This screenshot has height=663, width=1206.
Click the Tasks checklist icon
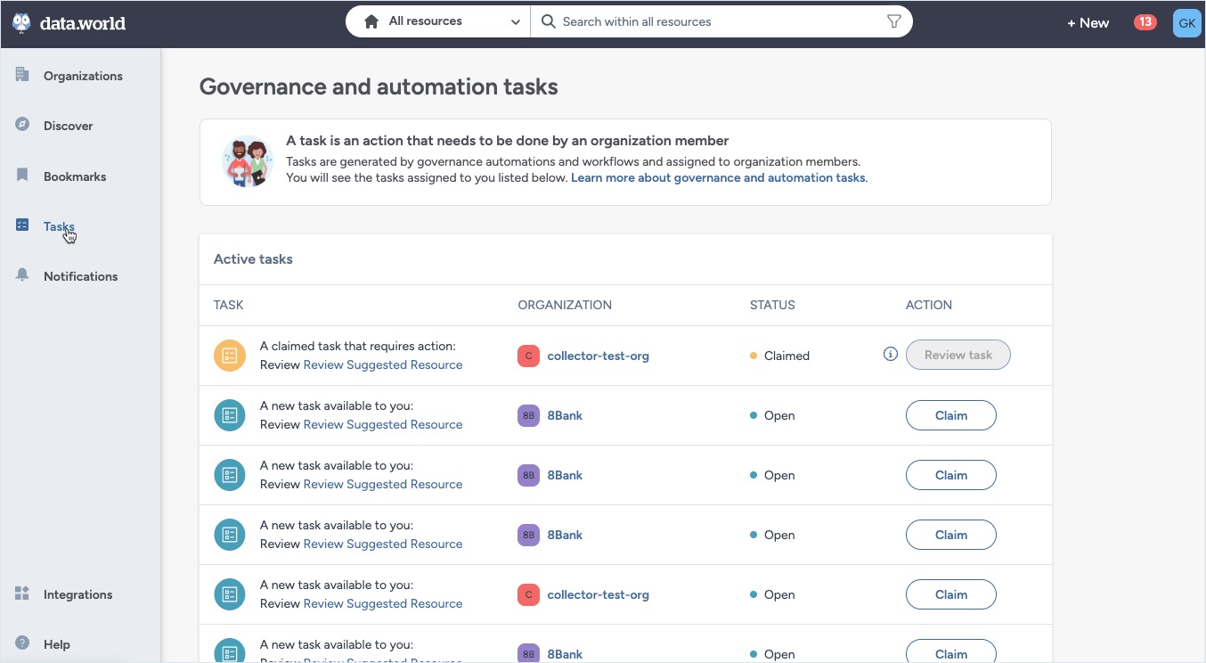(x=22, y=225)
